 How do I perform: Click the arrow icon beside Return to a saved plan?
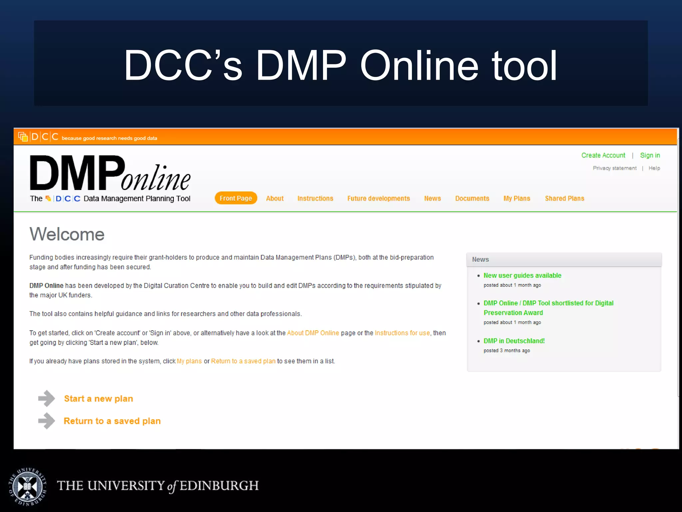coord(47,421)
